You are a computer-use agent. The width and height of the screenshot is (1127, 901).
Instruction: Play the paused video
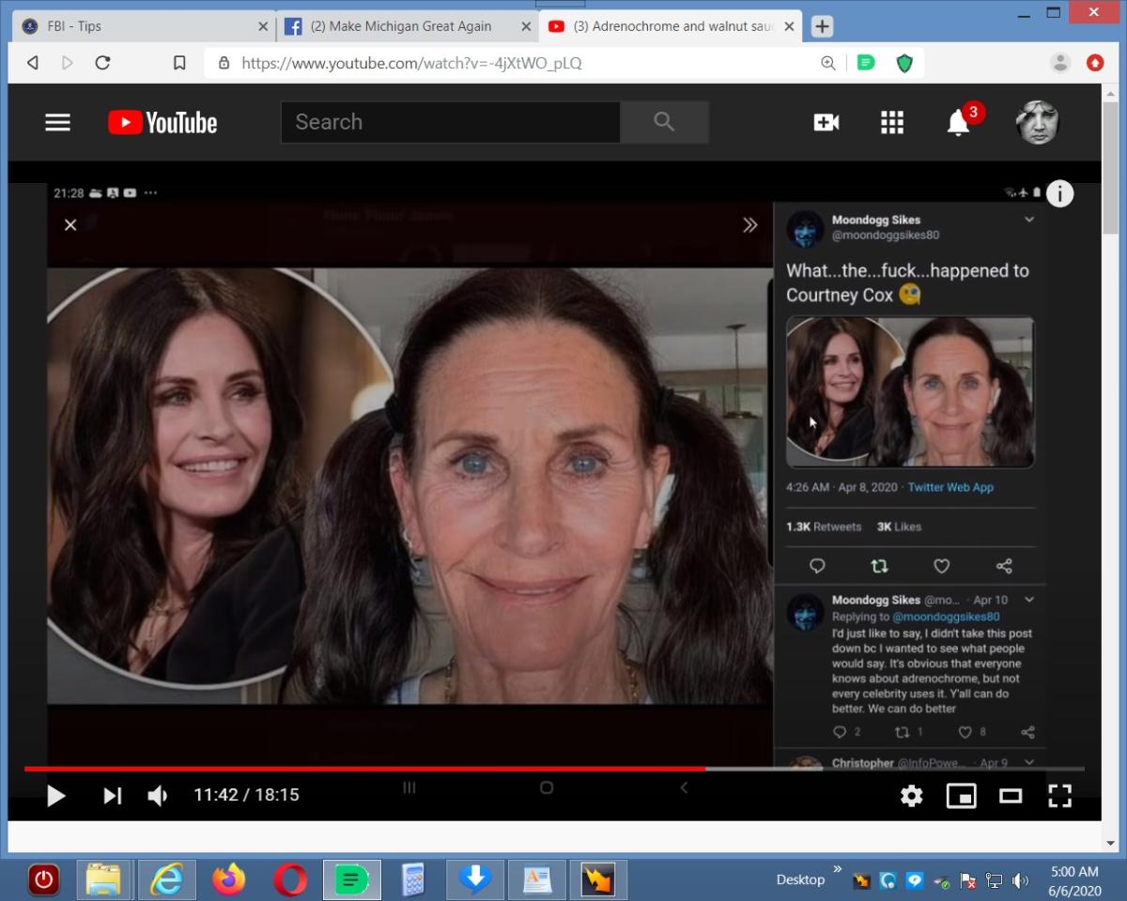(55, 796)
